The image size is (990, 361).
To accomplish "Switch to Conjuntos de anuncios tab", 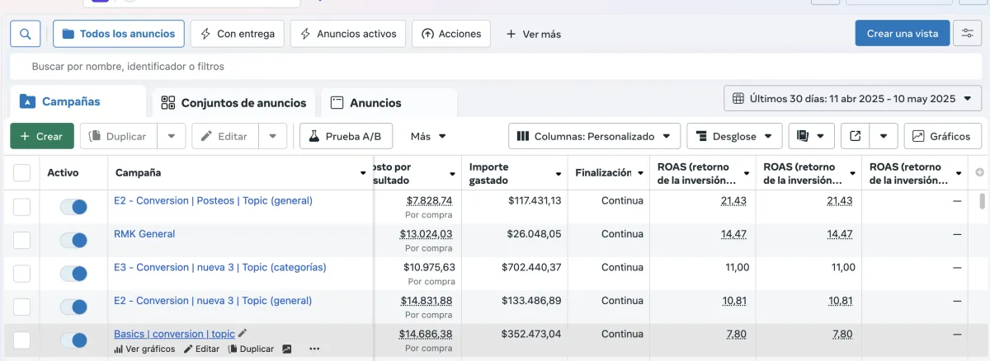I will click(x=234, y=103).
